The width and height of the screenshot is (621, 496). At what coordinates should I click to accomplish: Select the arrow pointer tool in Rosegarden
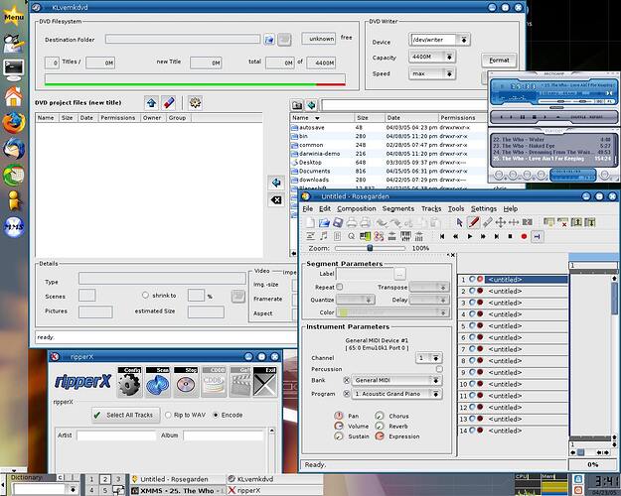459,222
